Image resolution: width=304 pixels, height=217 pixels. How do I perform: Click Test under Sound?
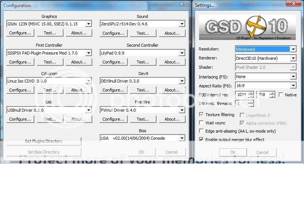coord(143,33)
